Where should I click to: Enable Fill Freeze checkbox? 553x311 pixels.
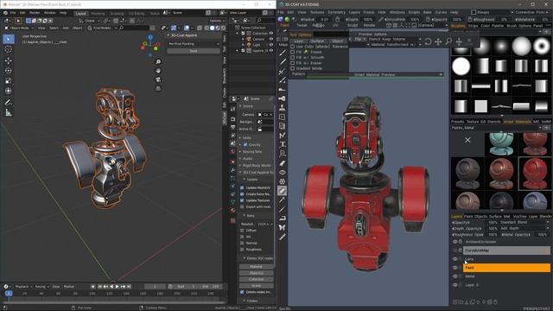(292, 52)
